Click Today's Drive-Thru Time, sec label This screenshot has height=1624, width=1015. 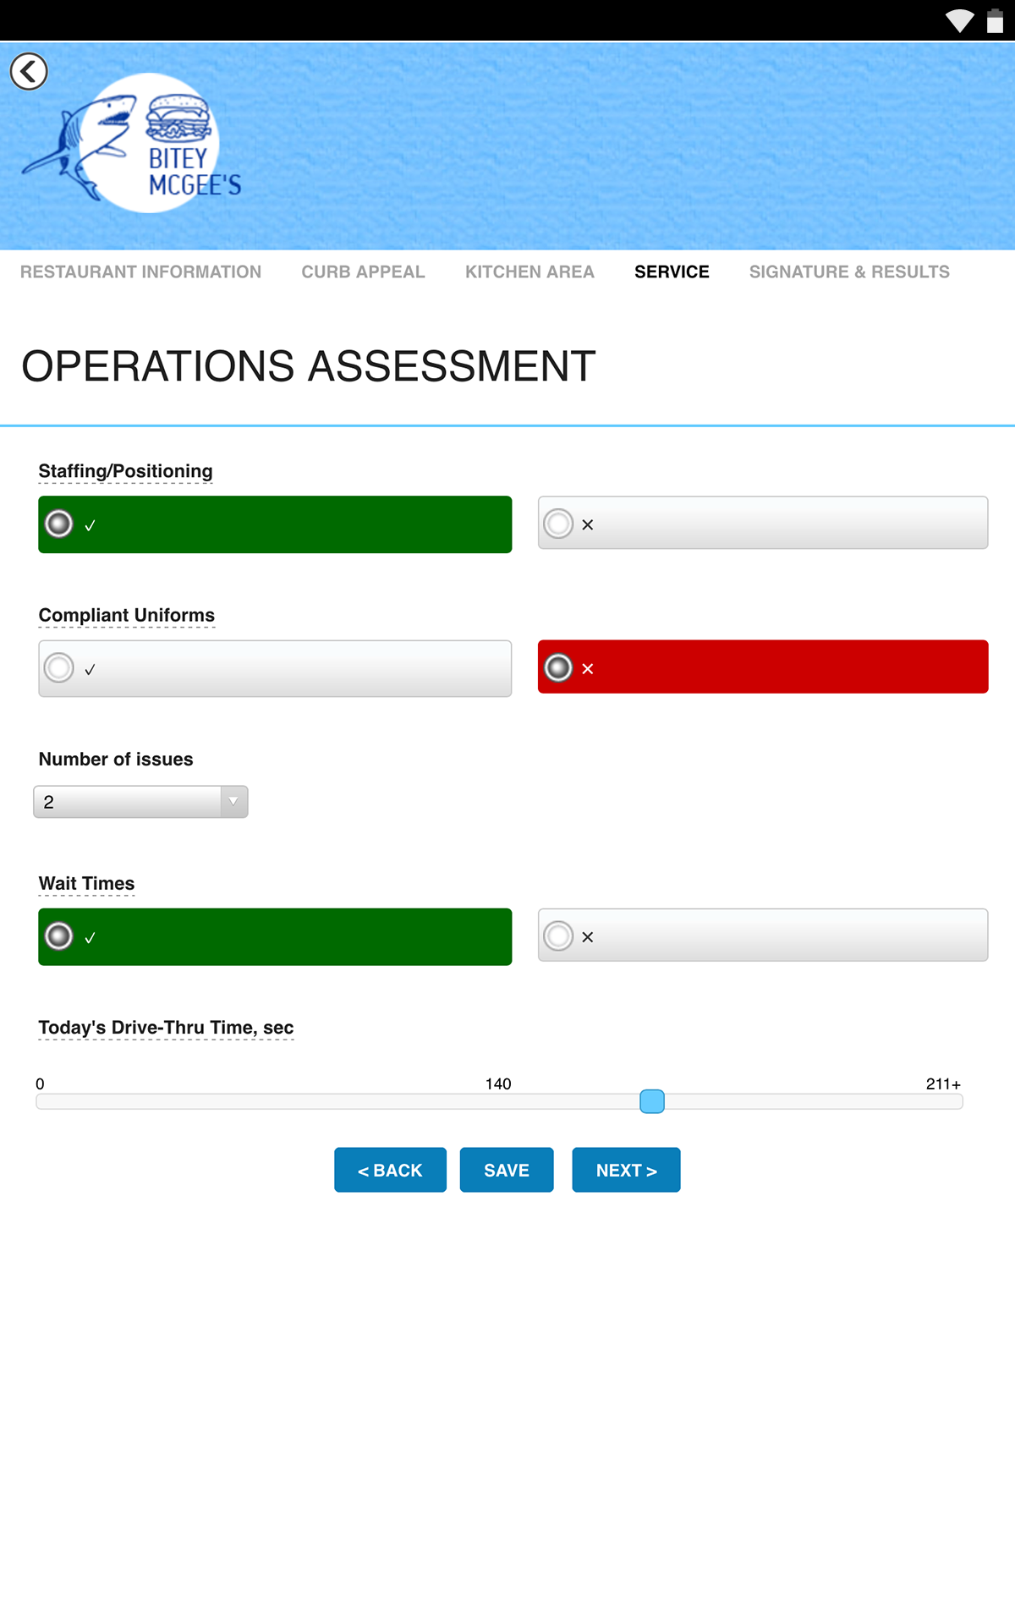pos(166,1028)
